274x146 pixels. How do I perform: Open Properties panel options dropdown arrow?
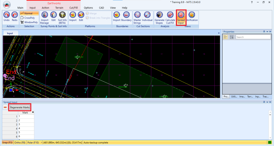(267, 32)
